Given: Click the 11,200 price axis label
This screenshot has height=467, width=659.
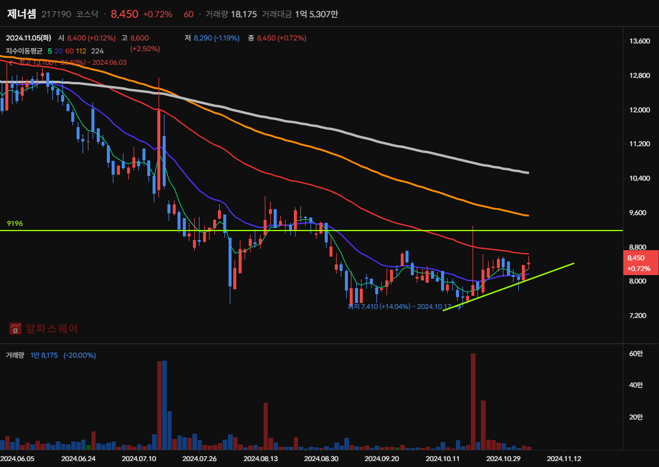Looking at the screenshot, I should point(639,144).
